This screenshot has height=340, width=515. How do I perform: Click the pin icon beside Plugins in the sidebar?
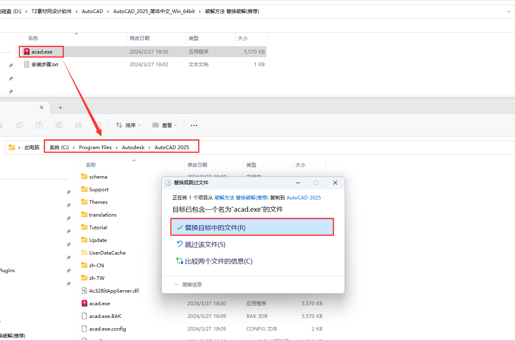68,271
